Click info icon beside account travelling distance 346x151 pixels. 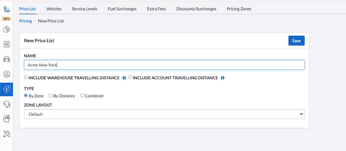tap(222, 78)
